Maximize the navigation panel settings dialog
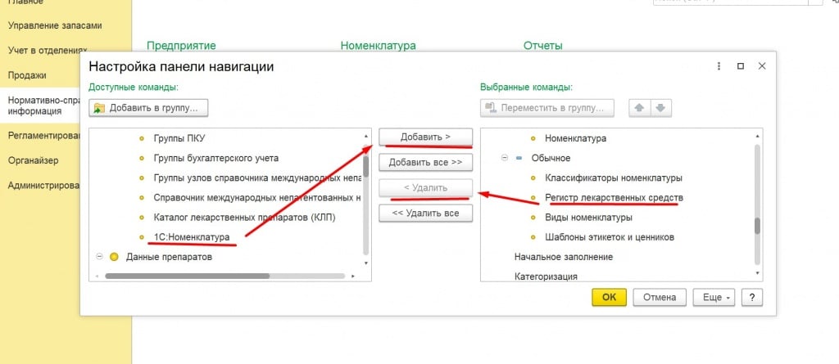The height and width of the screenshot is (364, 839). (x=740, y=66)
